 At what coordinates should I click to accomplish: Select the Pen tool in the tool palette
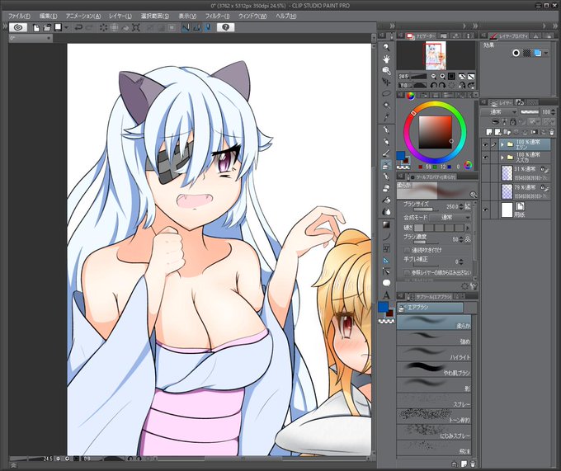pos(386,130)
